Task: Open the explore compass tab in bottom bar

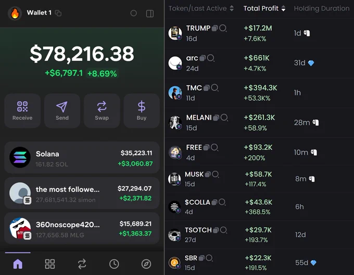Action: point(146,264)
